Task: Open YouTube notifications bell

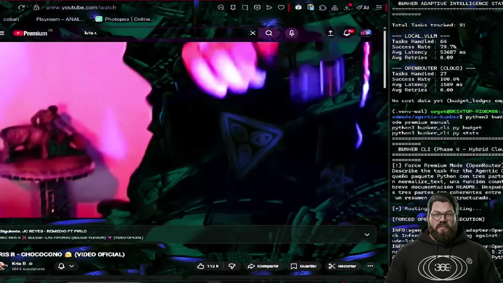Action: (x=347, y=33)
